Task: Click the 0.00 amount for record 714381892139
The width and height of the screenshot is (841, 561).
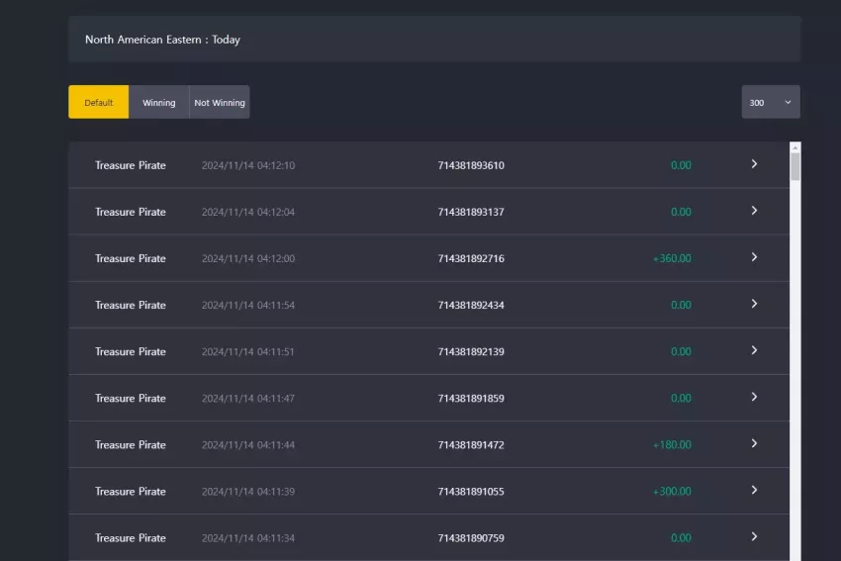Action: click(x=681, y=352)
